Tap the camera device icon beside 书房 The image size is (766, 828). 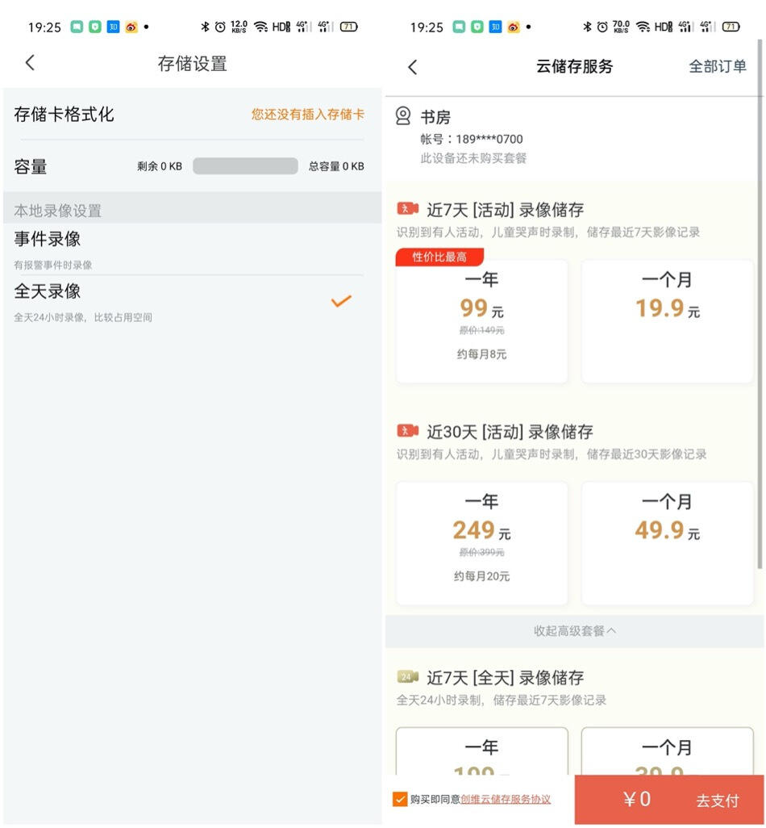pos(403,115)
